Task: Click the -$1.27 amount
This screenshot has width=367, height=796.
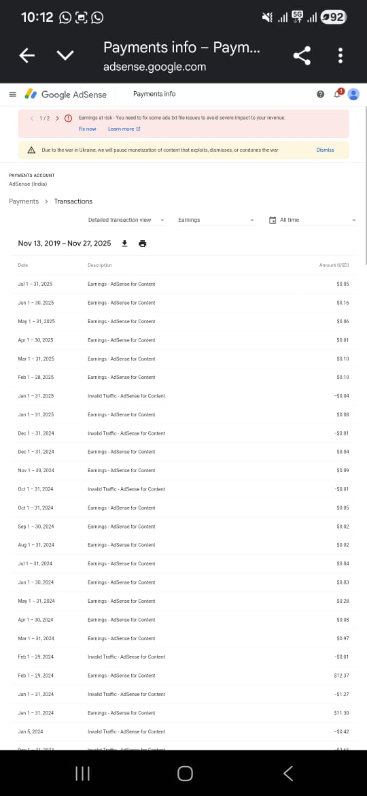Action: click(342, 694)
